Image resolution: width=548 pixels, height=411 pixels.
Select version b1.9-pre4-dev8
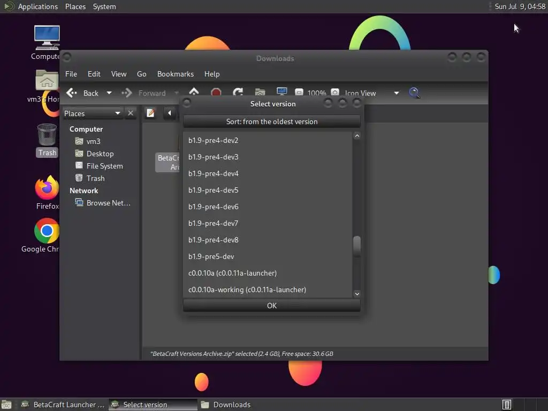click(x=268, y=240)
